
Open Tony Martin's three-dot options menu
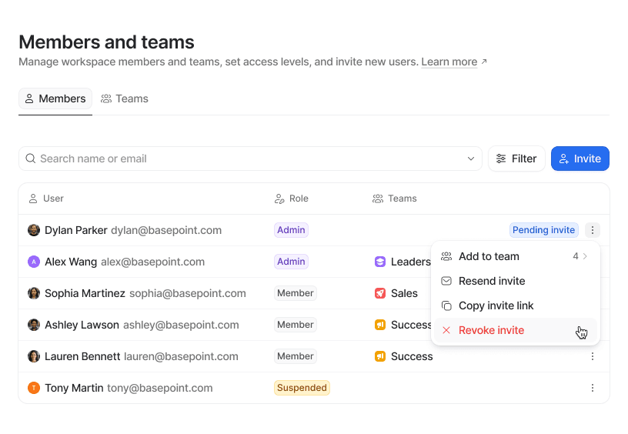592,388
